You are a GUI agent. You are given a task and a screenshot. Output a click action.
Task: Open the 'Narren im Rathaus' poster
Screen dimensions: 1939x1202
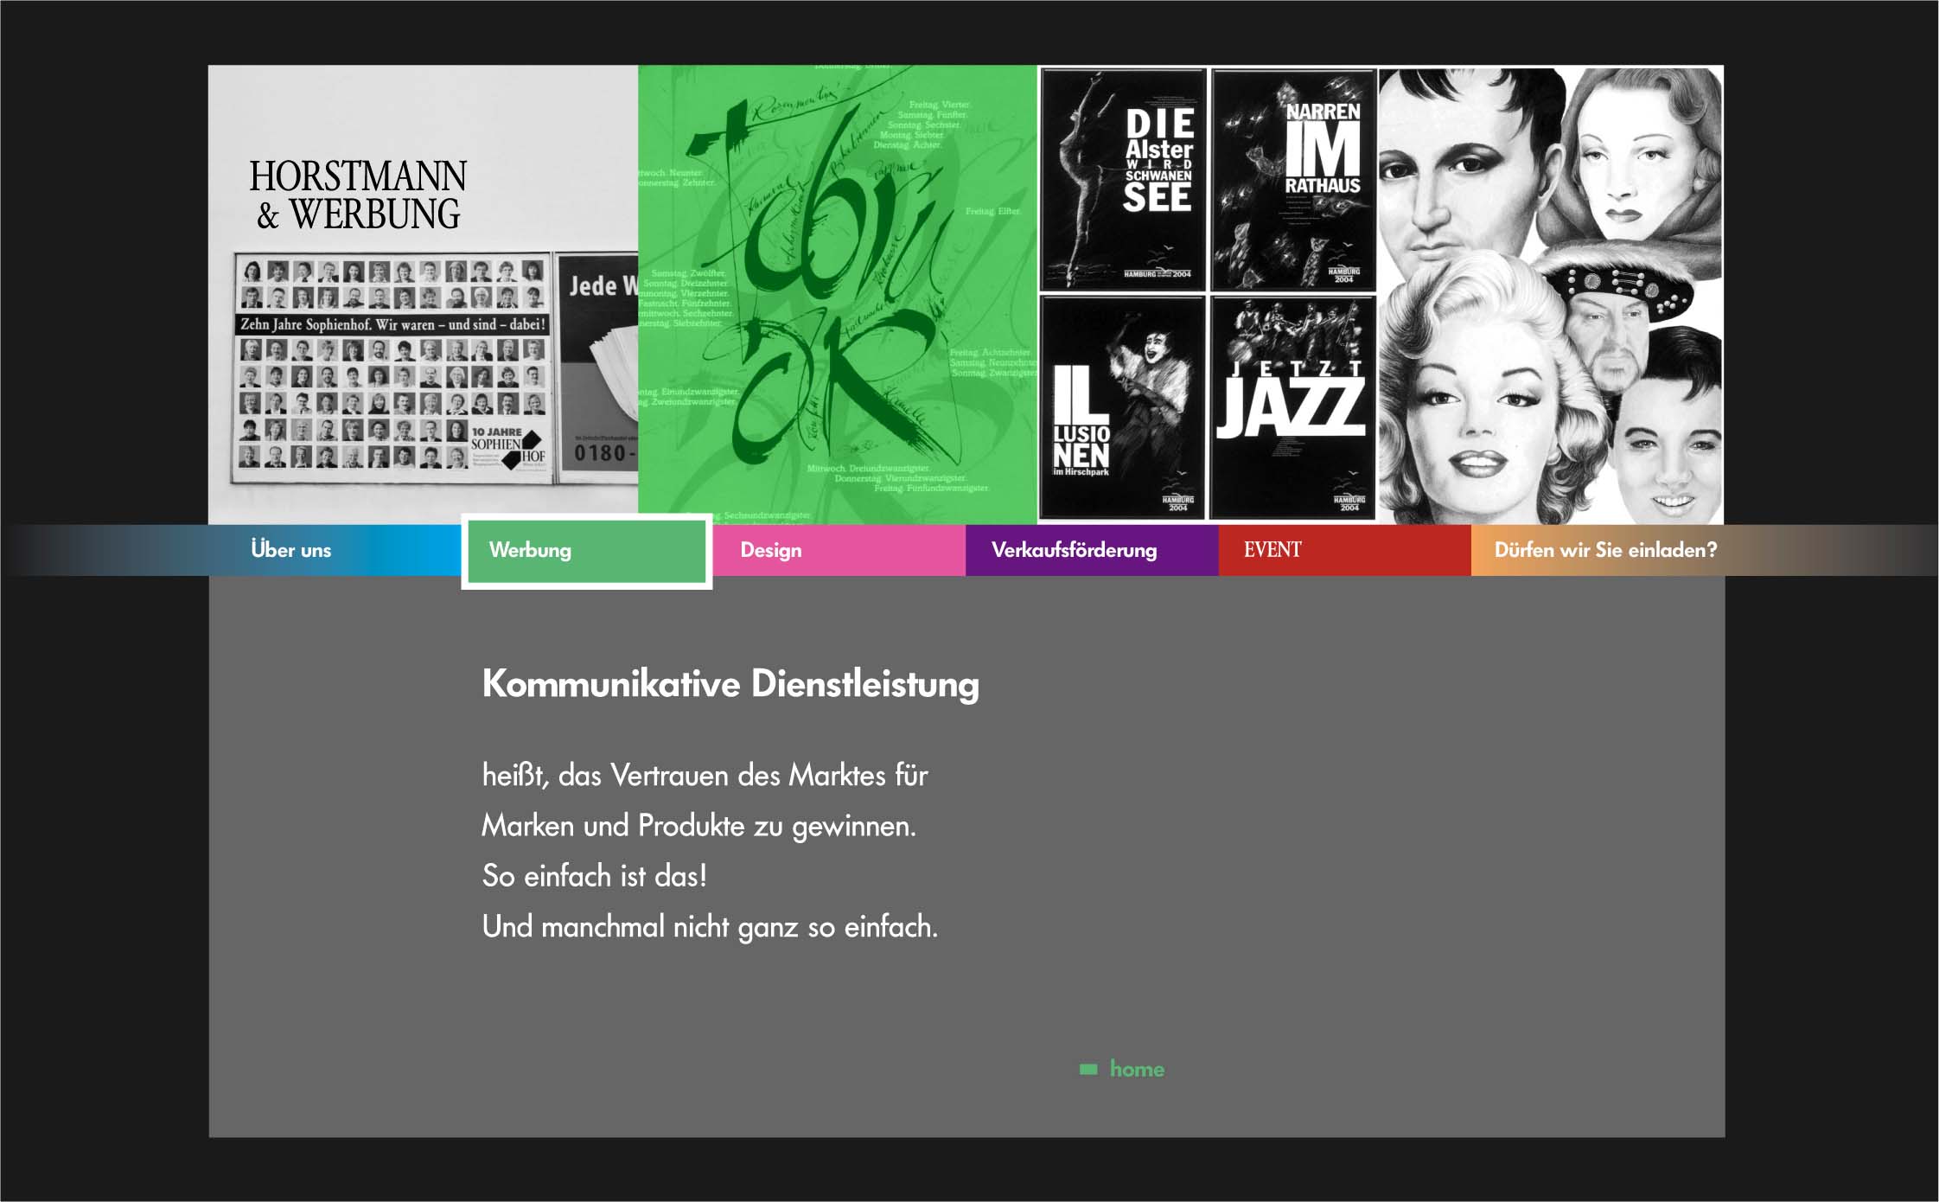1292,180
